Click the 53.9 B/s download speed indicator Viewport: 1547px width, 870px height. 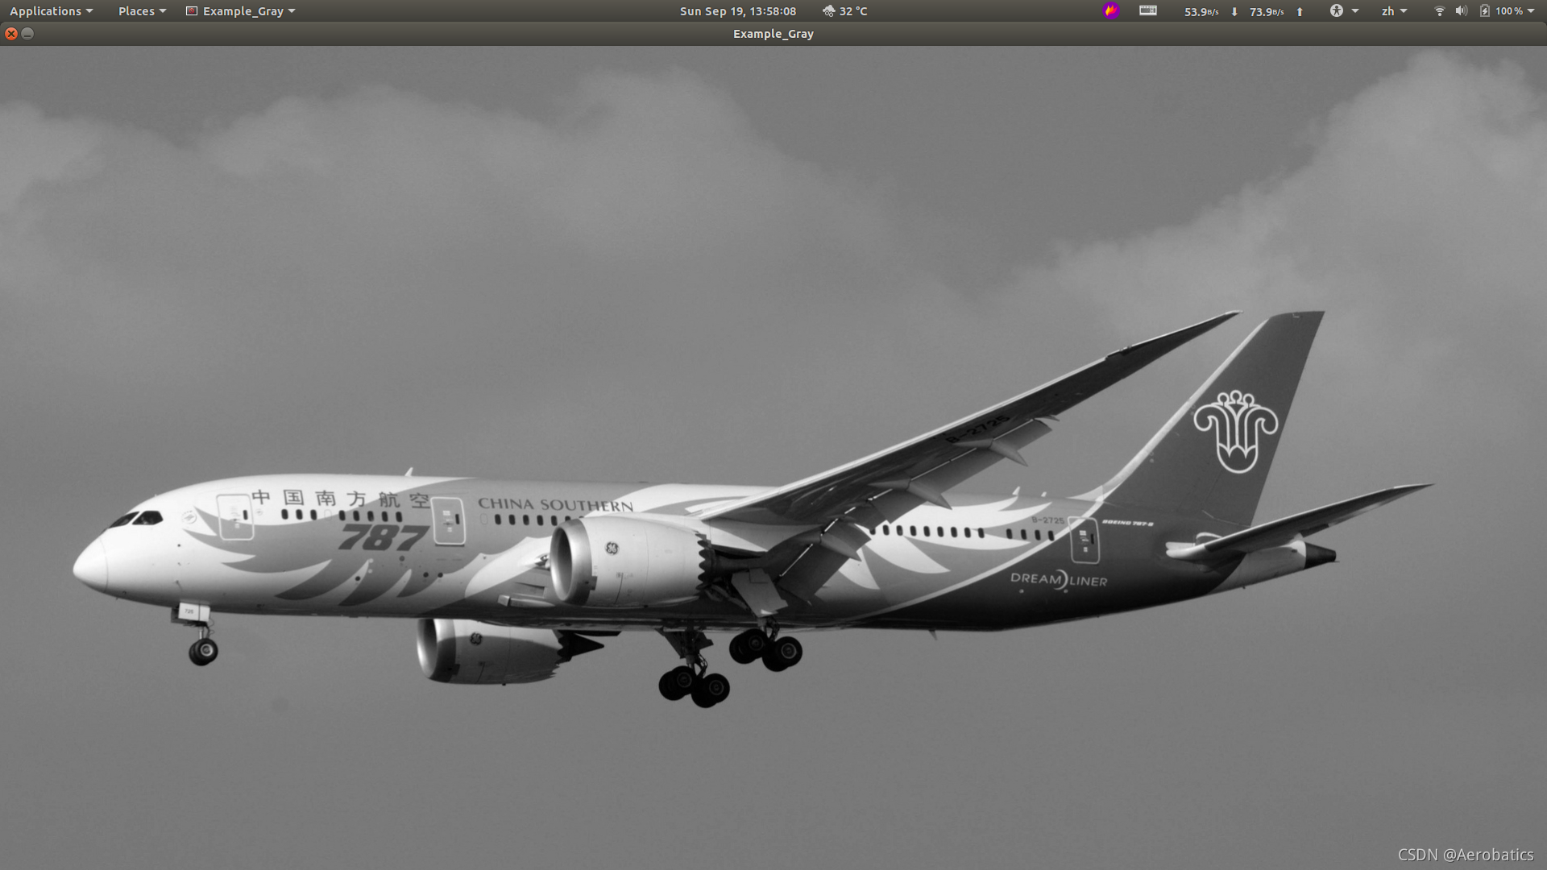1211,11
